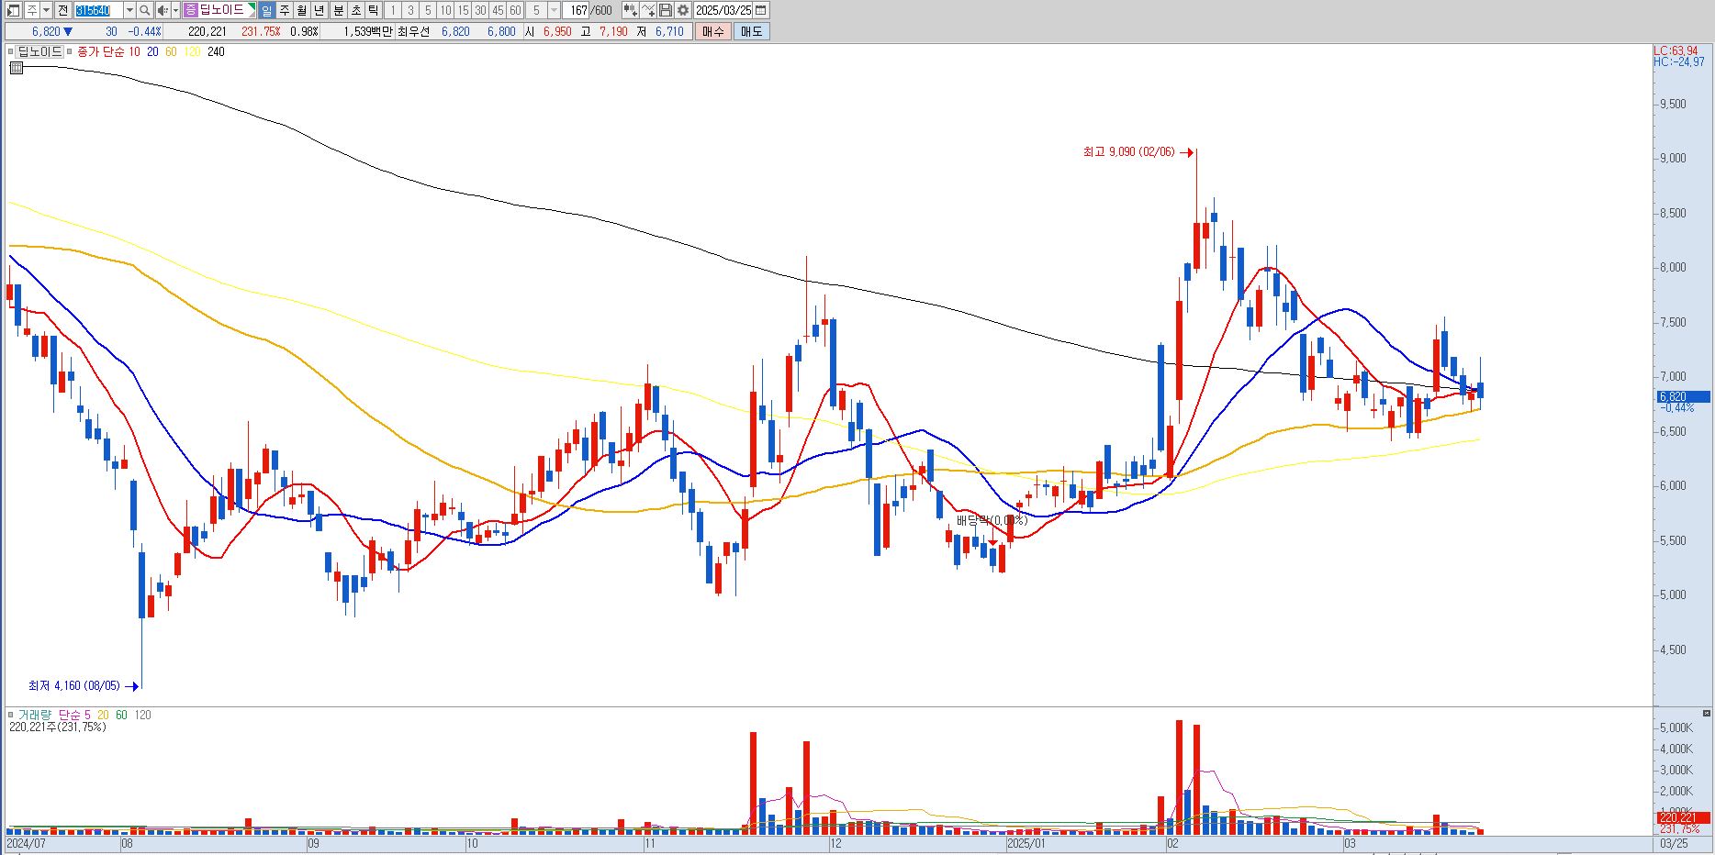
Task: Click the stock code input 315640
Action: [x=97, y=10]
